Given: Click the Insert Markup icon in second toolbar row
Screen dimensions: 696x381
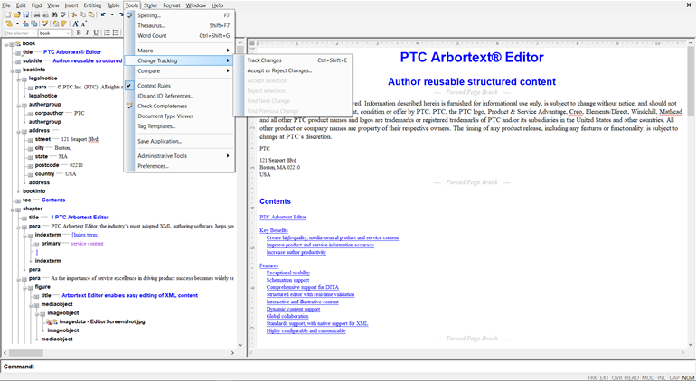Looking at the screenshot, I should [x=9, y=23].
